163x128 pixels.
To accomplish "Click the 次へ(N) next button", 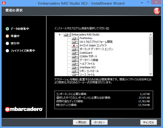I will tap(99, 122).
